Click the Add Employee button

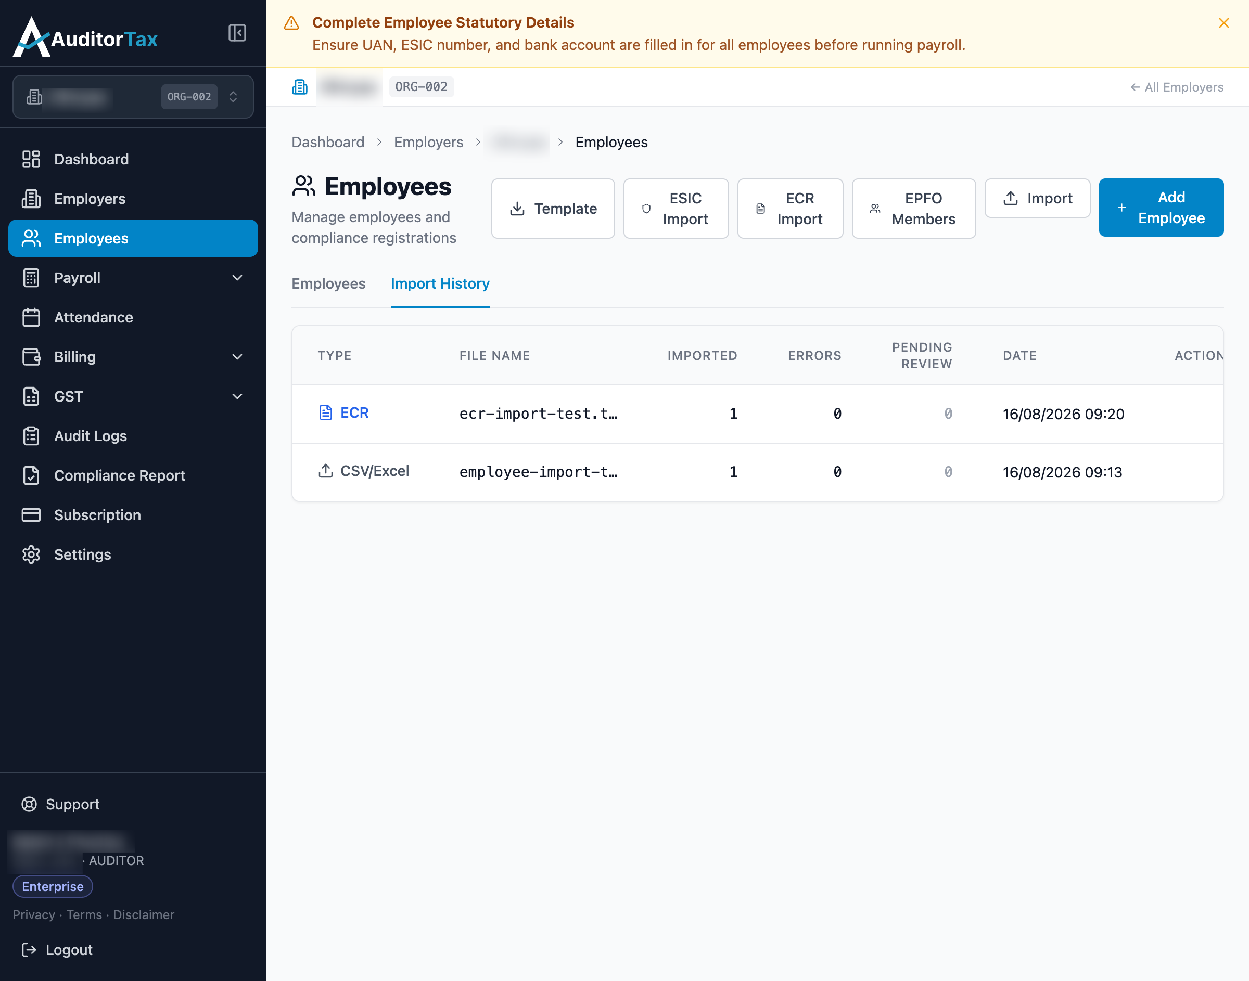coord(1161,208)
